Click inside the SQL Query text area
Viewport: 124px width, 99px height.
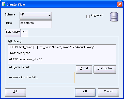click(62, 54)
